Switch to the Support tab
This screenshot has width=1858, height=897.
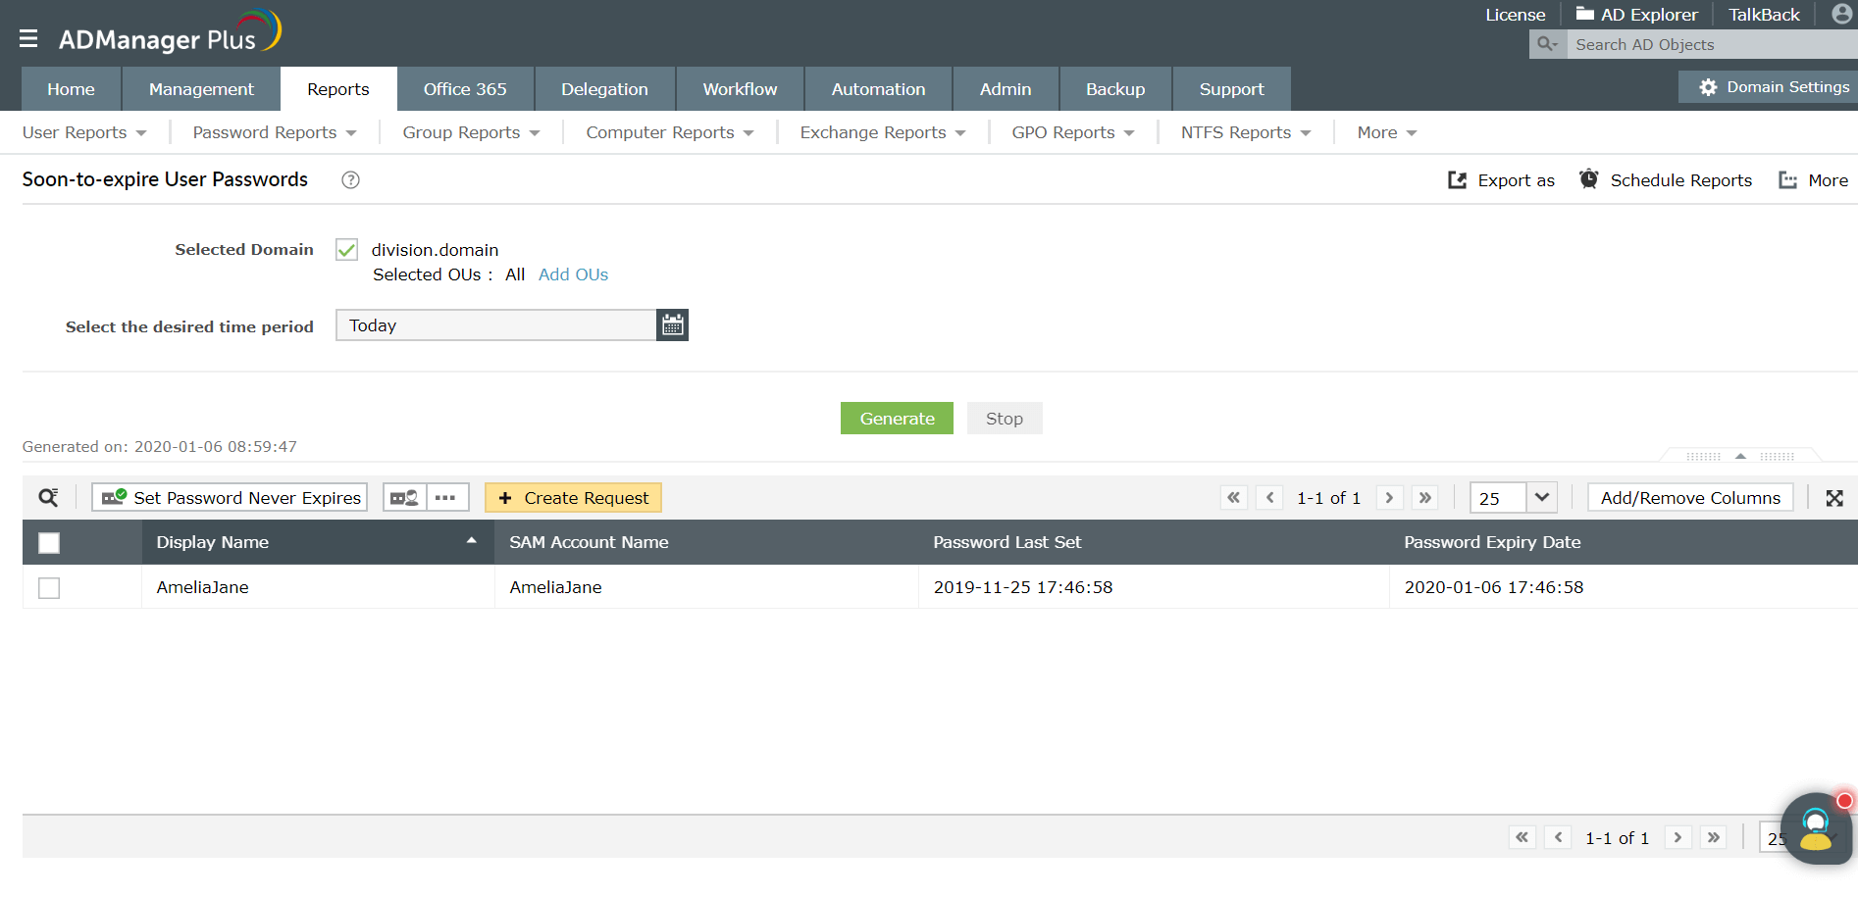[1231, 88]
